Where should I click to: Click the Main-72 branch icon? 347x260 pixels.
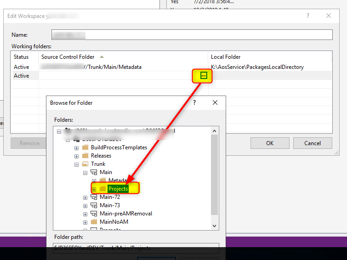94,197
